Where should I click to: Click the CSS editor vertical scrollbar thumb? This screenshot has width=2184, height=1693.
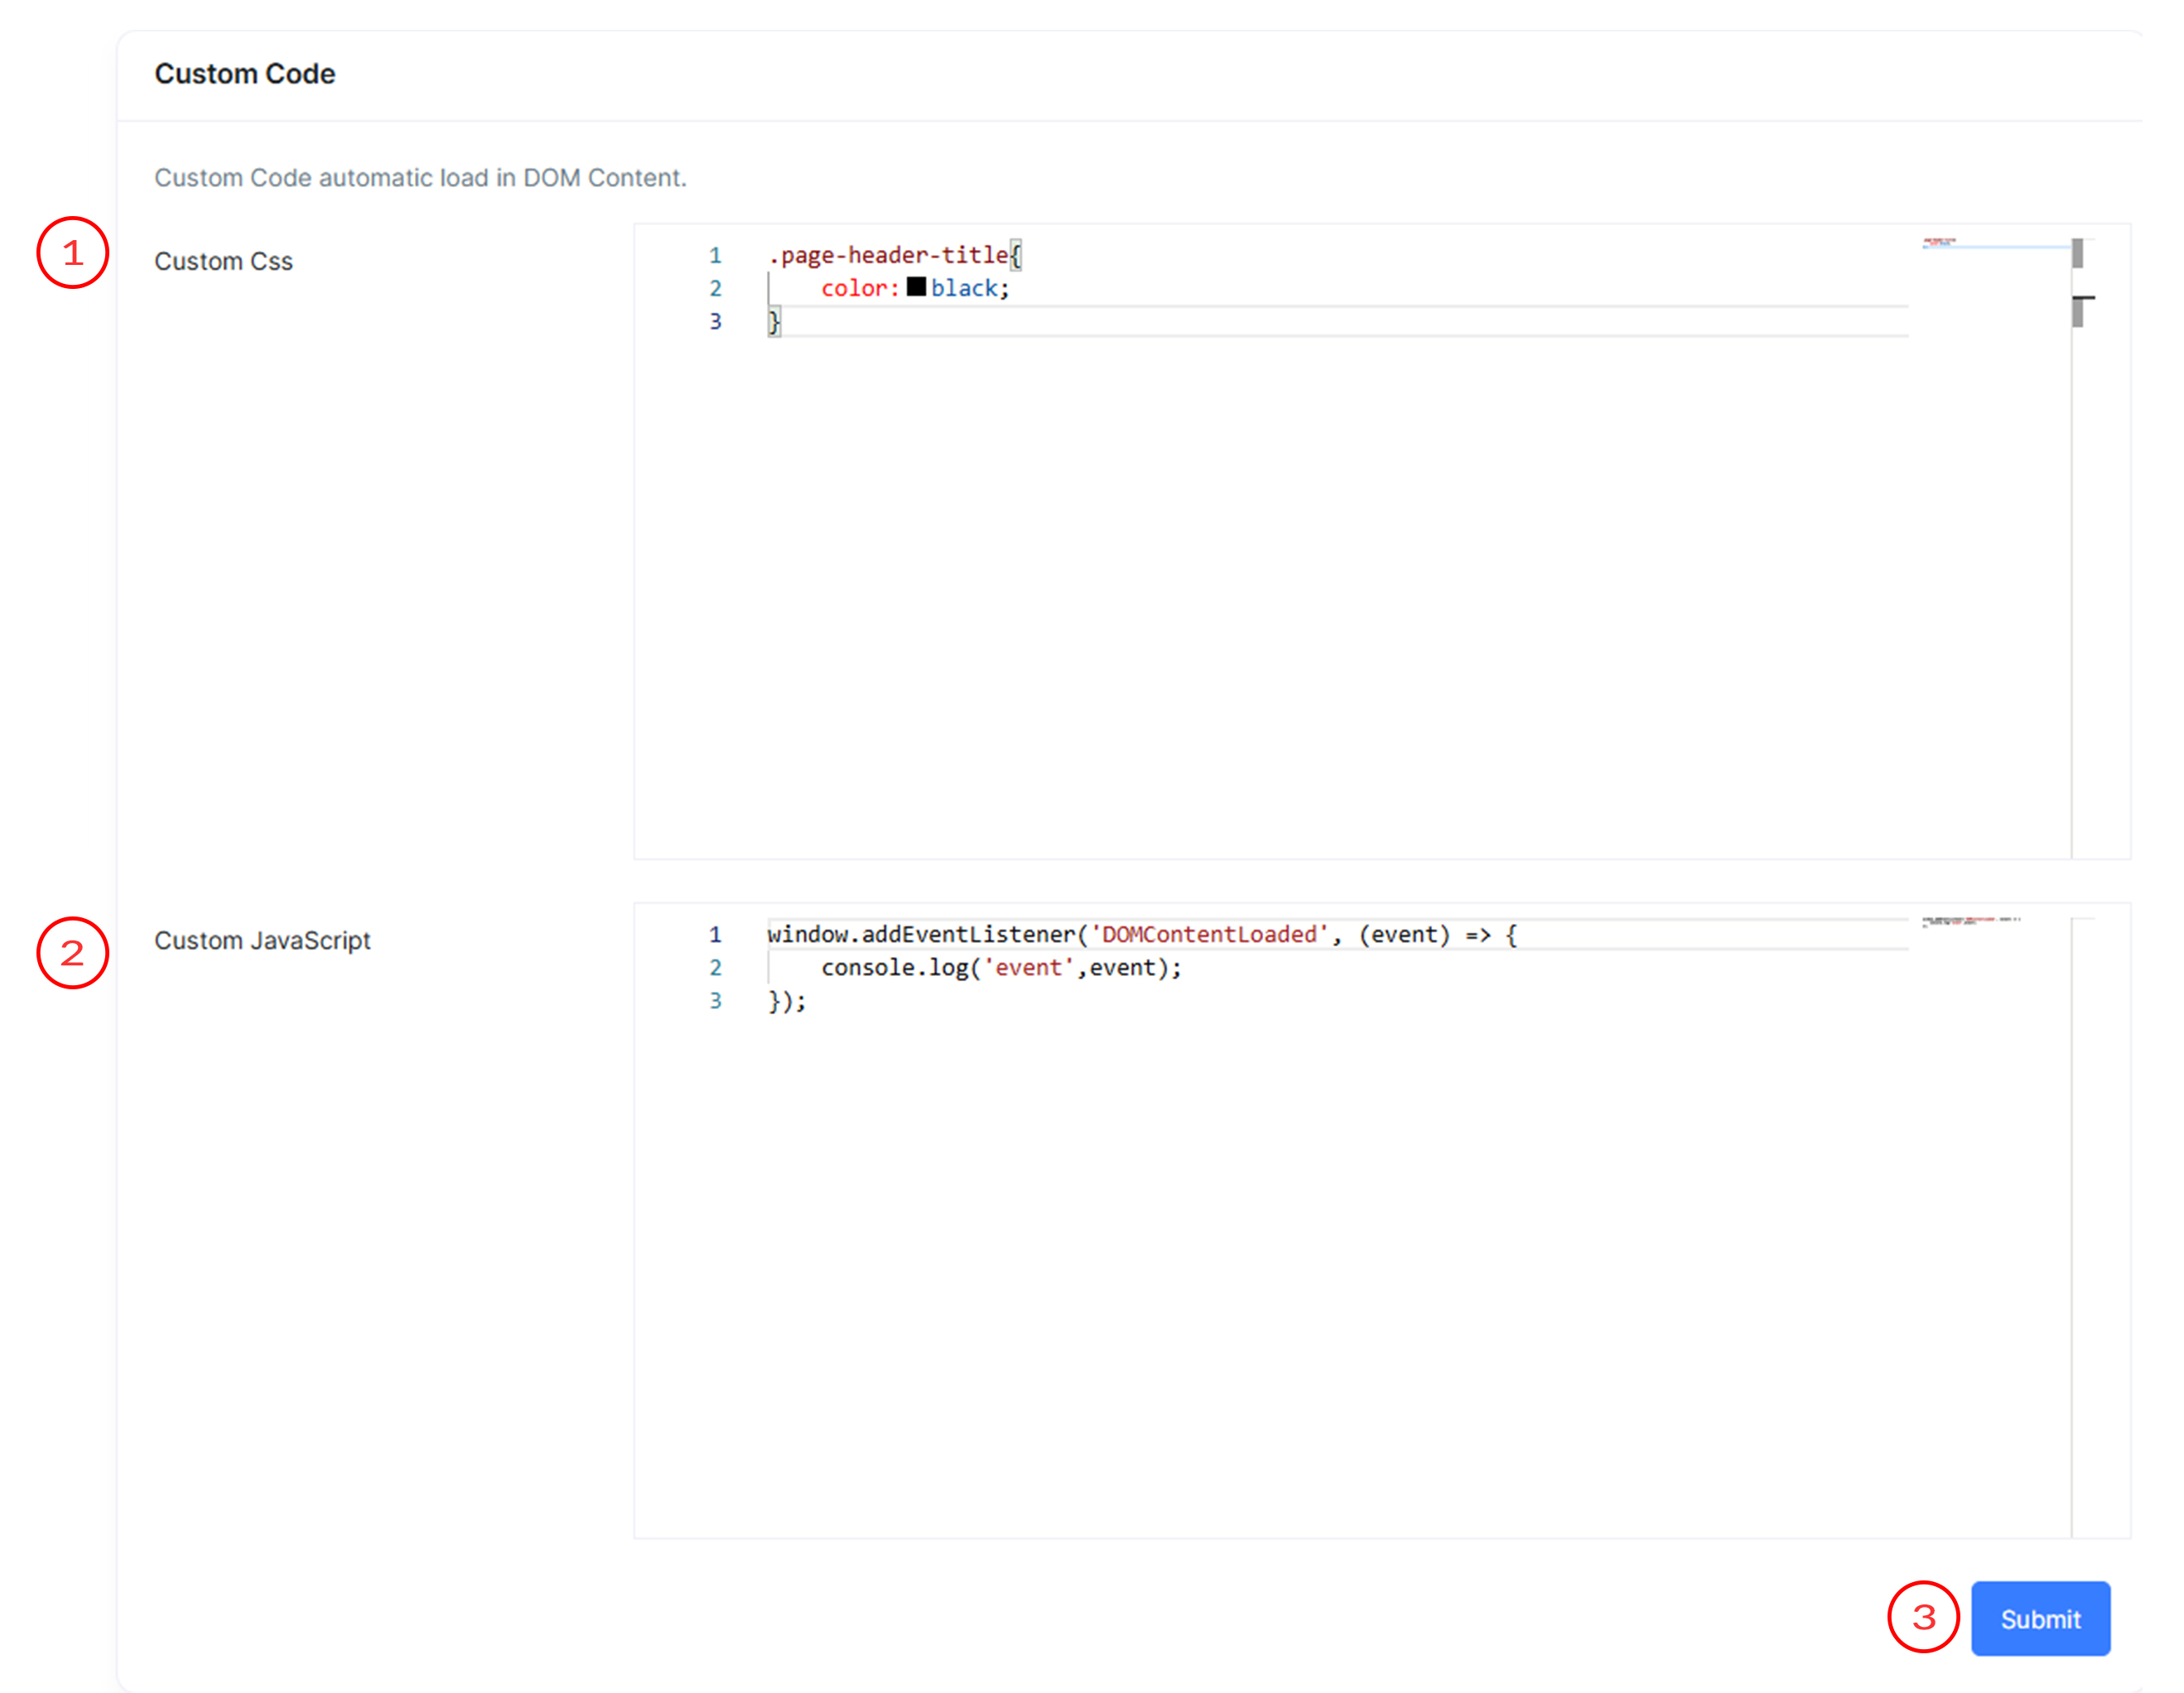[2077, 253]
